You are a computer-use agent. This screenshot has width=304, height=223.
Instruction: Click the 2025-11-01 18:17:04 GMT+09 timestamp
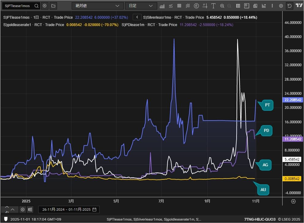coord(36,219)
